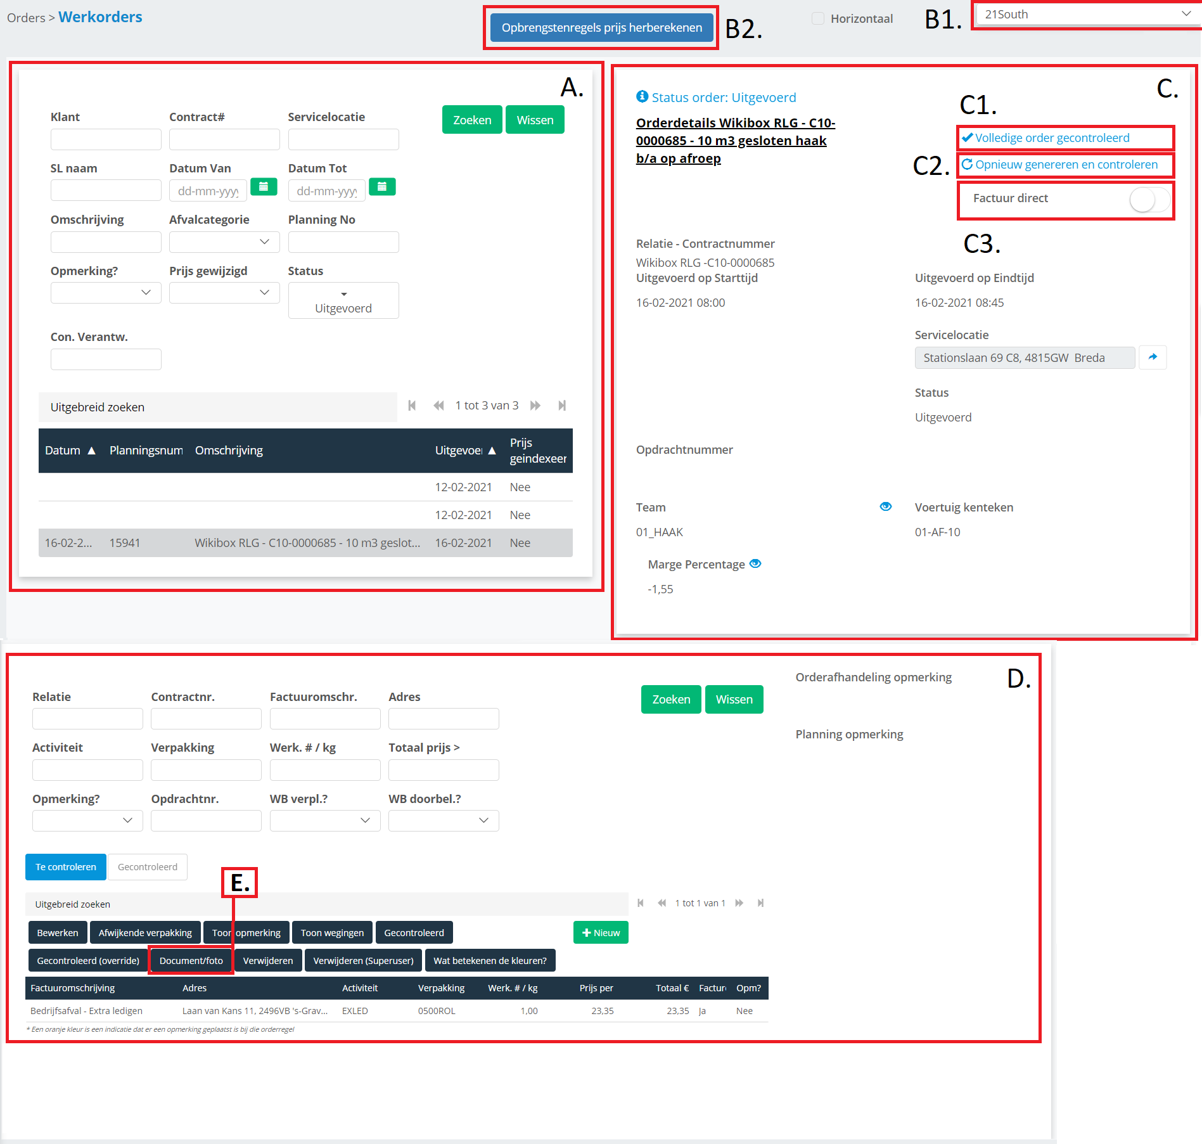Open the Status dropdown showing Uitgevoerd
Screen dimensions: 1202x1144
coord(343,300)
